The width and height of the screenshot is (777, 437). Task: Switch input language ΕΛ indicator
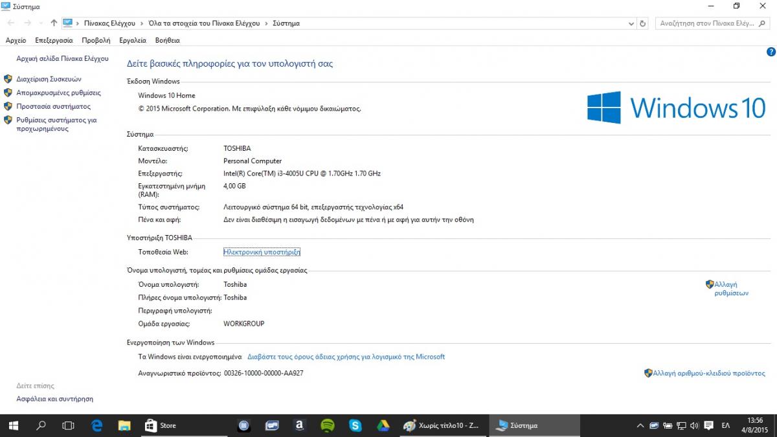[x=726, y=425]
